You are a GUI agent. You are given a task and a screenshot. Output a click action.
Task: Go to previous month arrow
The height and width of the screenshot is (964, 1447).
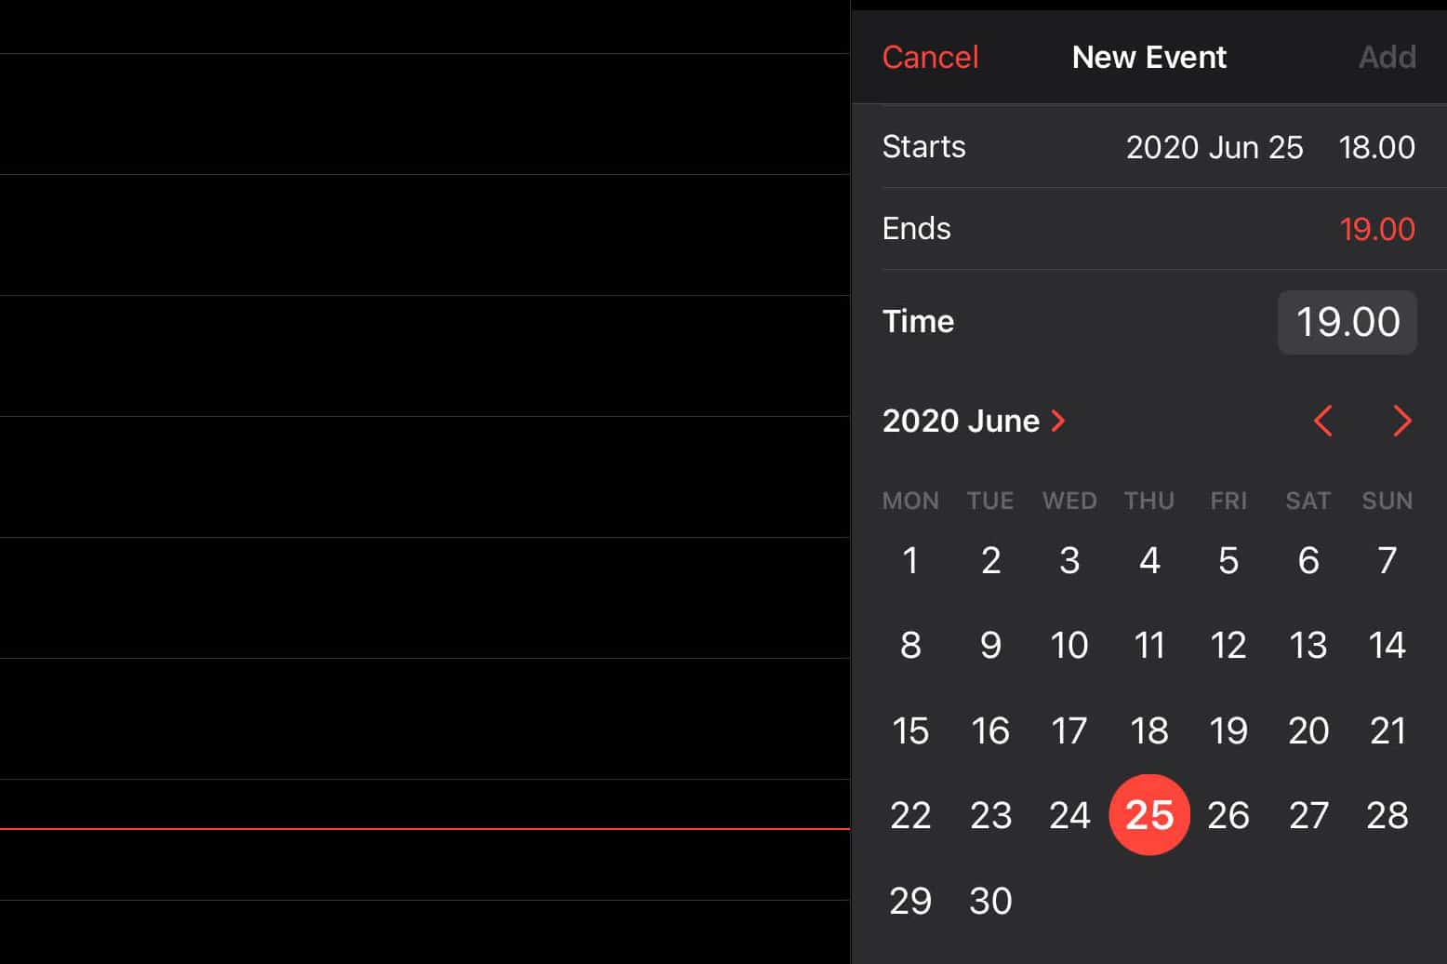pos(1323,422)
